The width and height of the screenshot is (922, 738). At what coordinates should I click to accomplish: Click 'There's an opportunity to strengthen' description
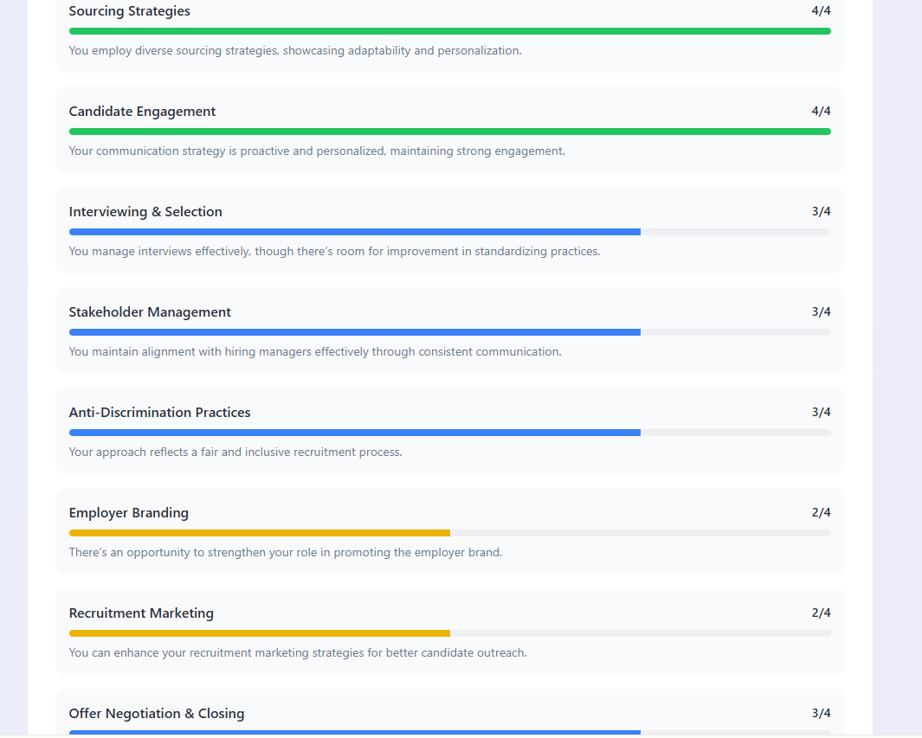coord(286,553)
